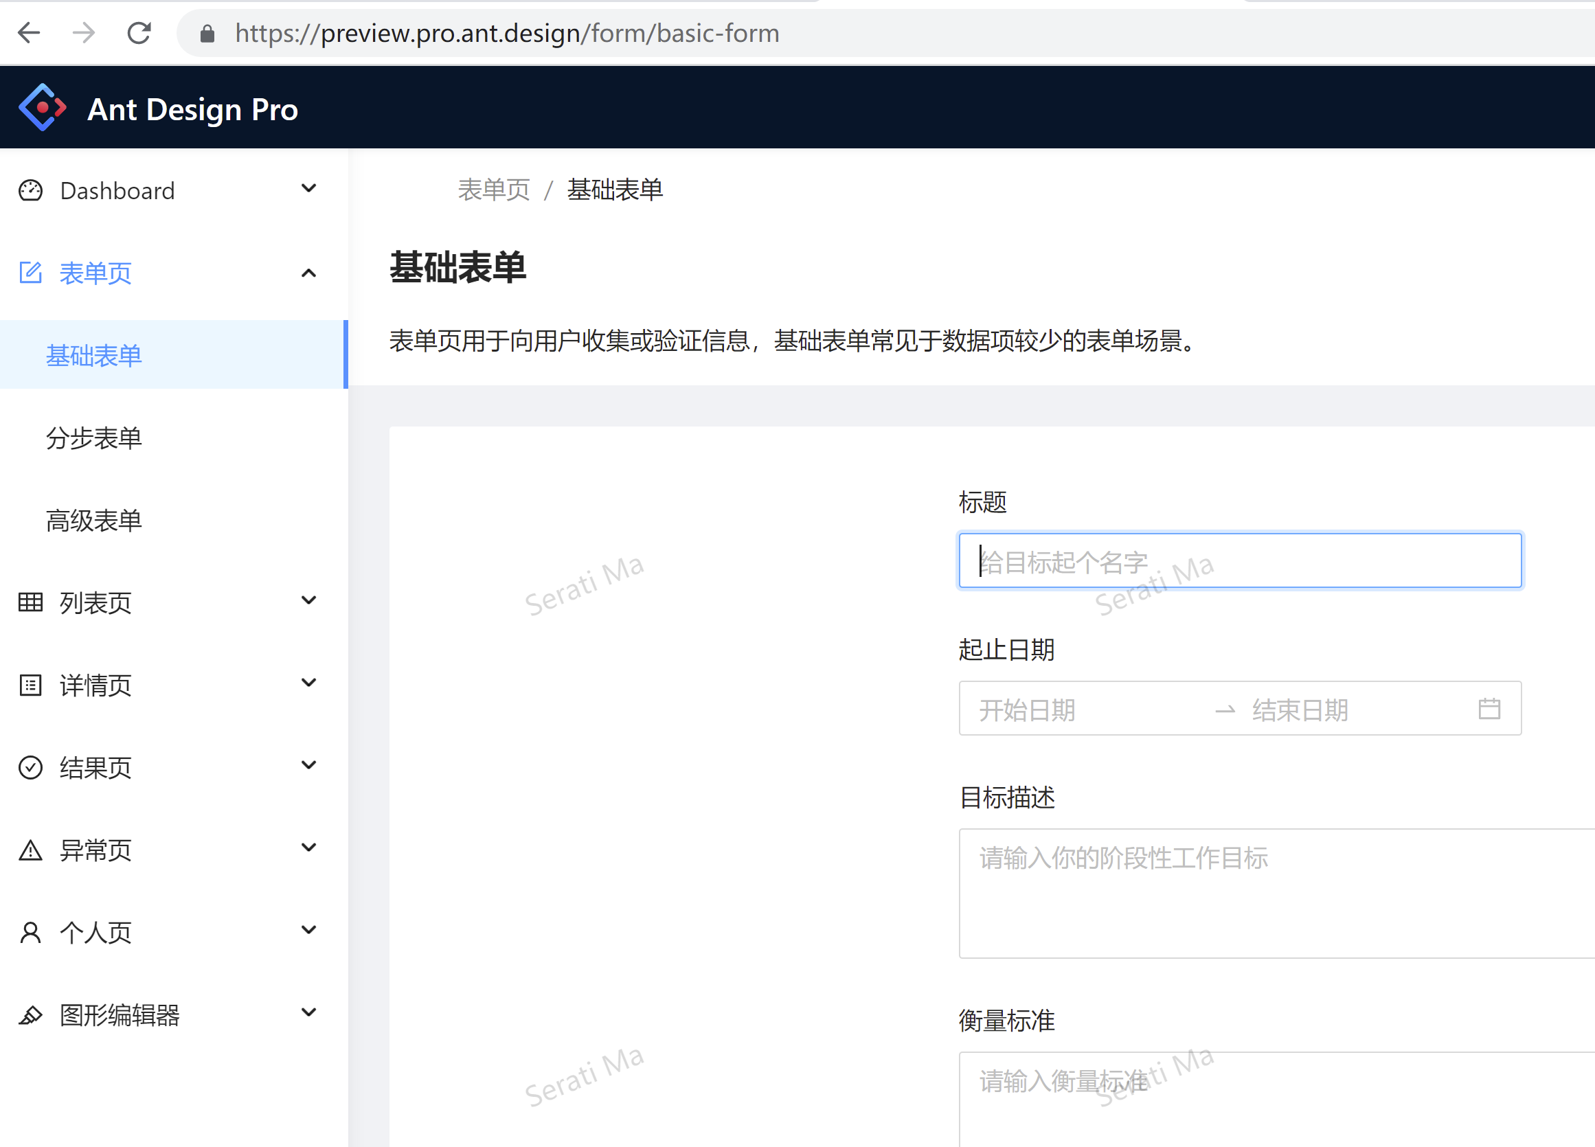Click the 表单页 breadcrumb link
The width and height of the screenshot is (1595, 1147).
[494, 190]
